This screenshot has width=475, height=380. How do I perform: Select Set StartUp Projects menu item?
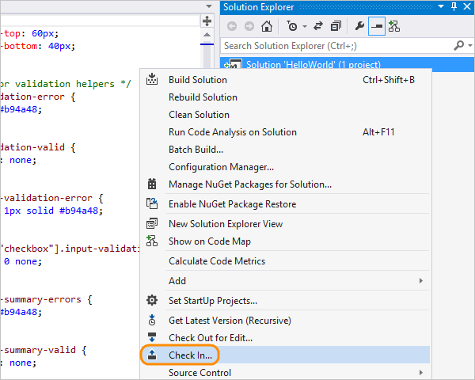pyautogui.click(x=212, y=301)
